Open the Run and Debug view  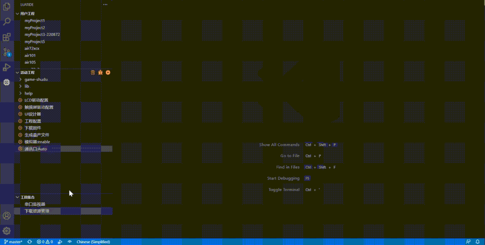[6, 67]
